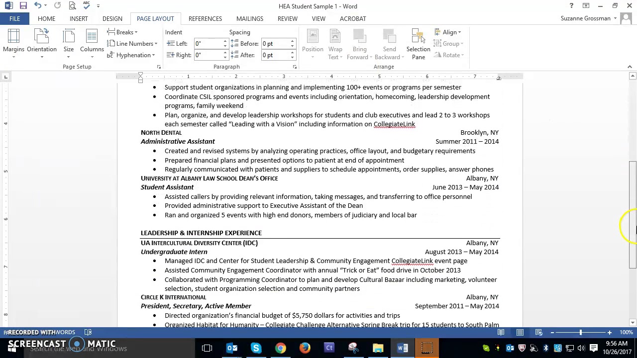This screenshot has height=358, width=637.
Task: Open the ACROBAT ribbon tab
Action: click(353, 18)
